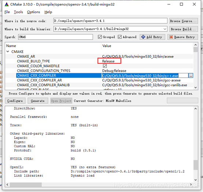
Task: Click the plus icon on Add Entry
Action: click(x=143, y=37)
